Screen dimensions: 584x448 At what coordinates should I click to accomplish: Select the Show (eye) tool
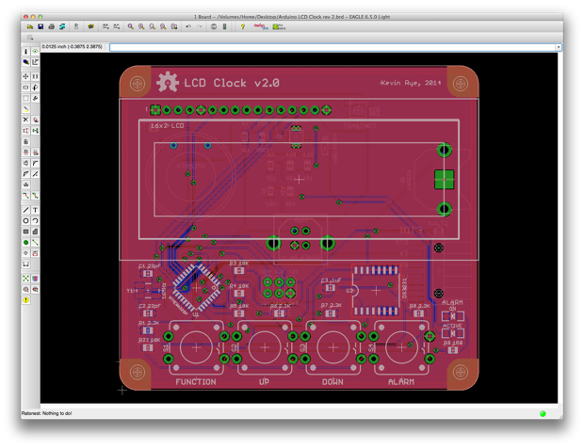click(35, 52)
